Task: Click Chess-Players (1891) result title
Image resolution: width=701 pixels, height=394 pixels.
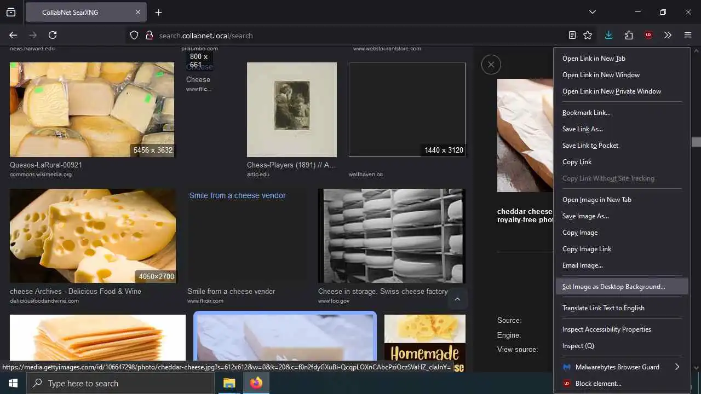Action: pos(291,165)
